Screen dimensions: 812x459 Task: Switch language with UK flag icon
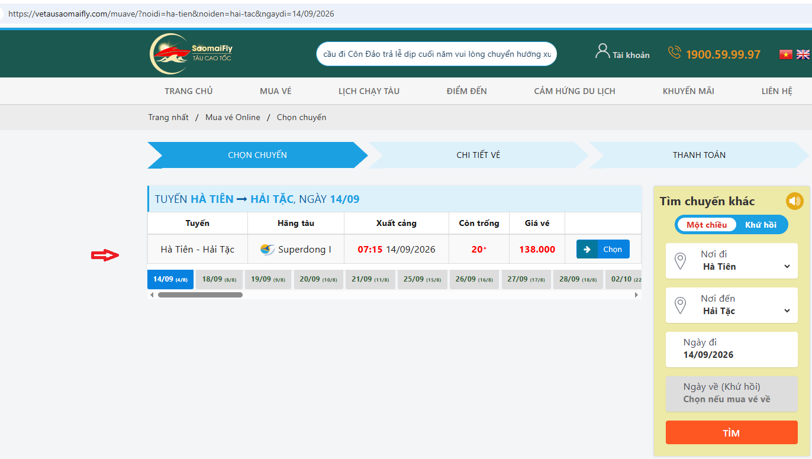[x=803, y=54]
